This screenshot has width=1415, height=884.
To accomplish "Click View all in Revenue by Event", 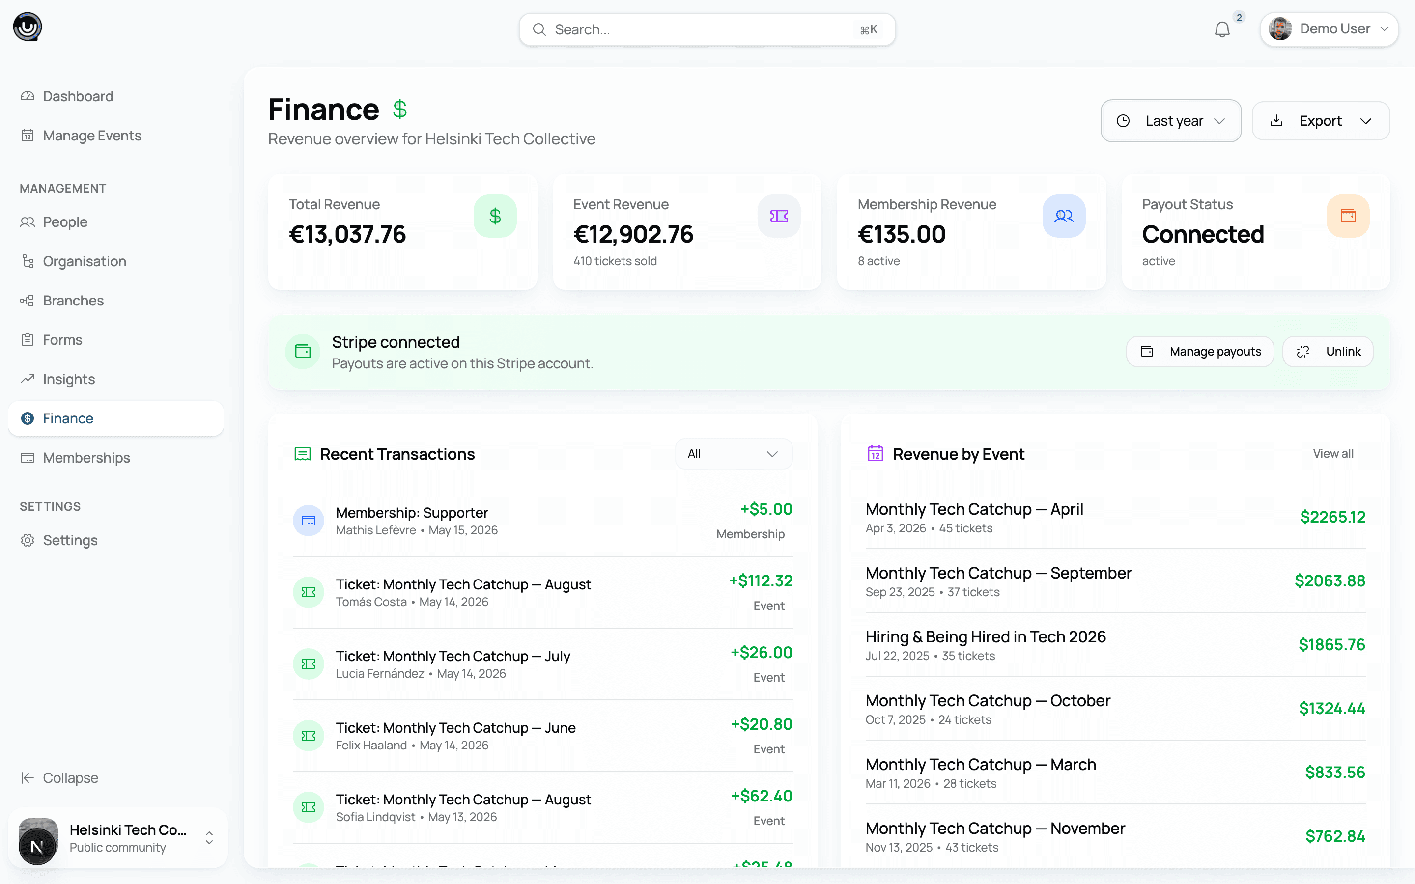I will pyautogui.click(x=1332, y=454).
